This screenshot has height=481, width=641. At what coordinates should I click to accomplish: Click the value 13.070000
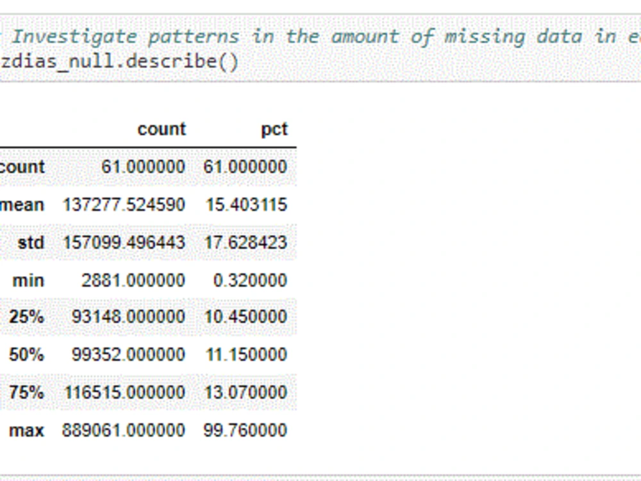(246, 392)
